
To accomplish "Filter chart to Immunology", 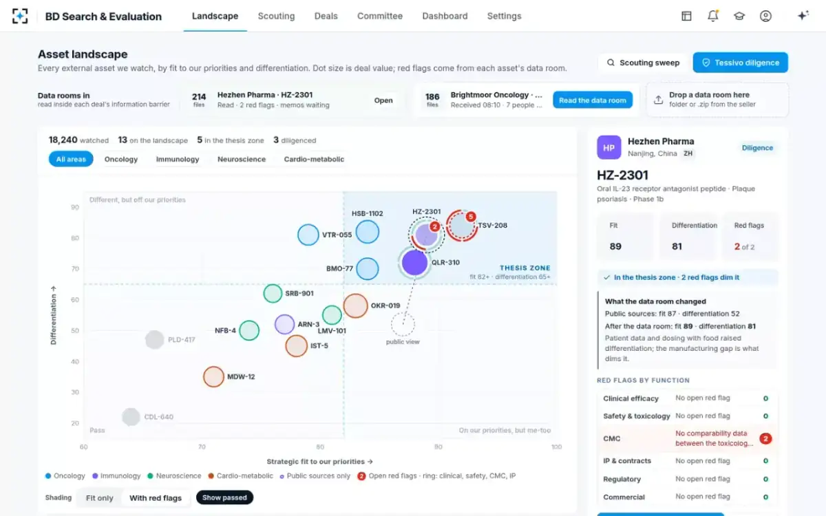I will [178, 159].
